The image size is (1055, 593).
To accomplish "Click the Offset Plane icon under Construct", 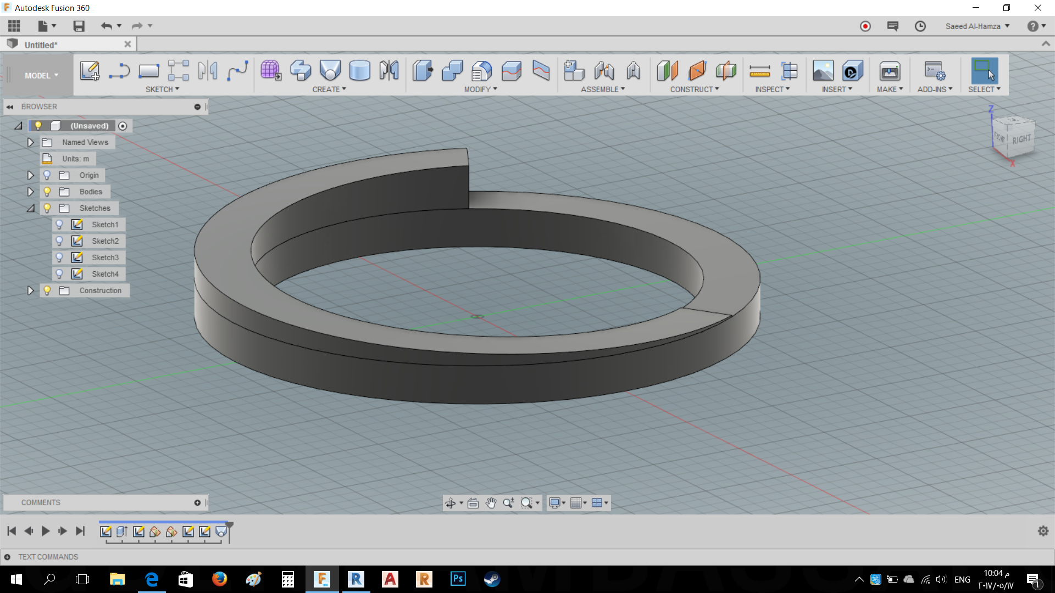I will click(667, 71).
